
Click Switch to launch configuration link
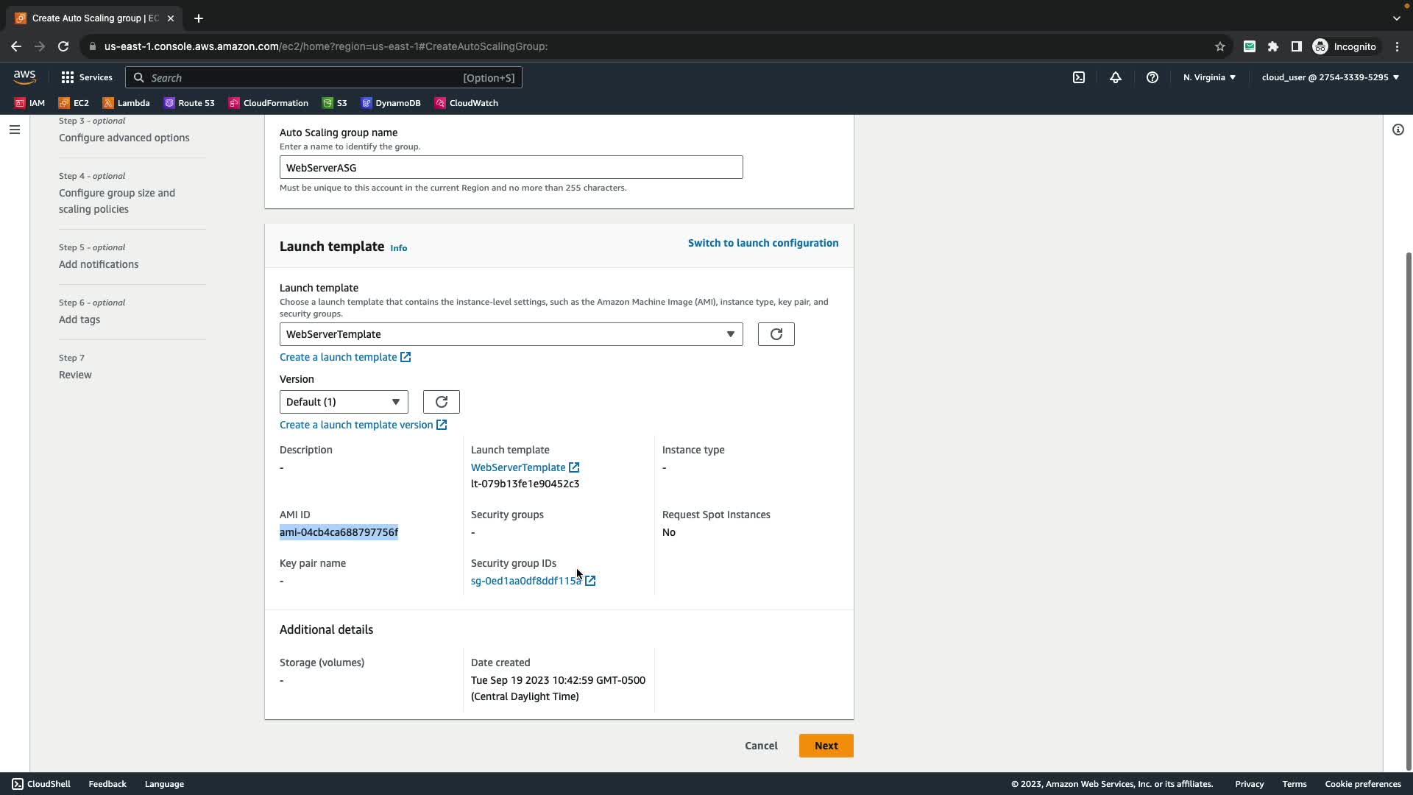[762, 243]
